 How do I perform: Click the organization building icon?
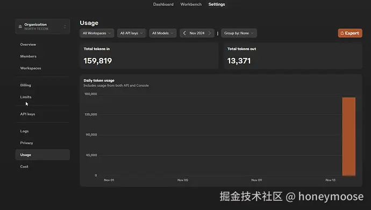tap(20, 26)
